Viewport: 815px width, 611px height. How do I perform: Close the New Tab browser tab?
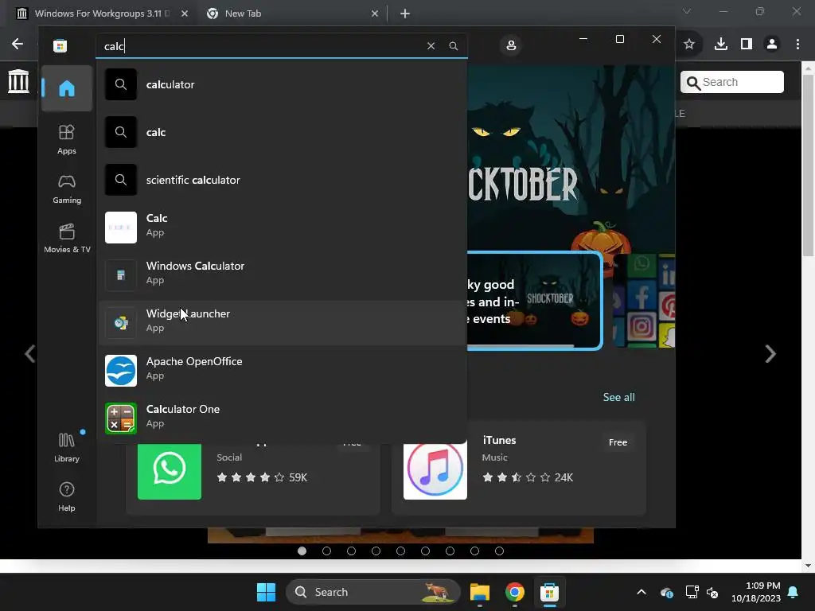(x=374, y=14)
